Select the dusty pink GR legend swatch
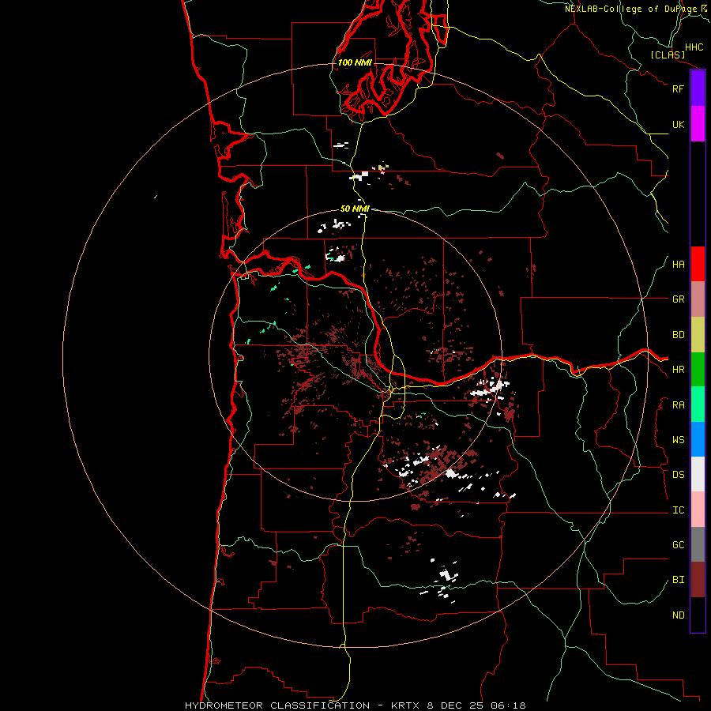This screenshot has height=711, width=711. tap(698, 299)
